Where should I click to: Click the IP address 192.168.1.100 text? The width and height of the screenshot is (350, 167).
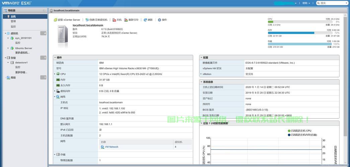pyautogui.click(x=112, y=109)
